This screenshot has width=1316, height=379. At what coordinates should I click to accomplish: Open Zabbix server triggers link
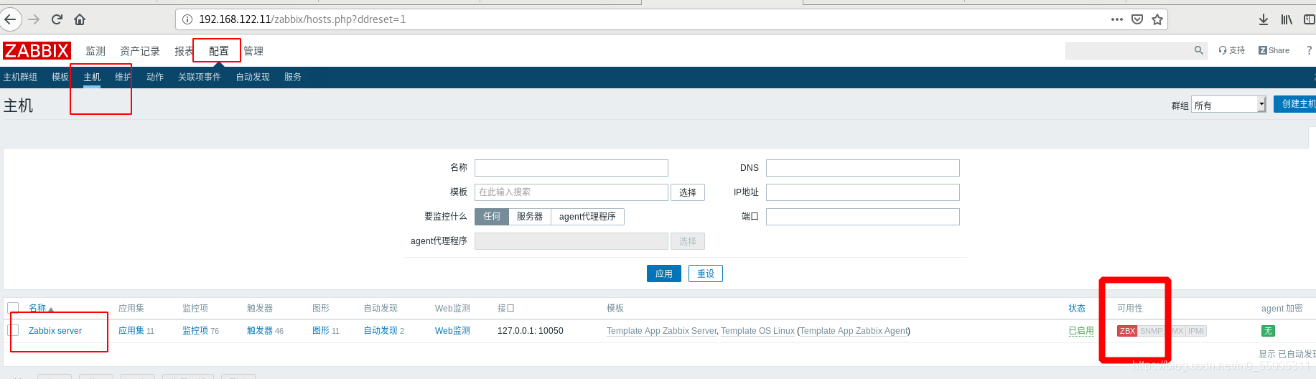coord(260,331)
